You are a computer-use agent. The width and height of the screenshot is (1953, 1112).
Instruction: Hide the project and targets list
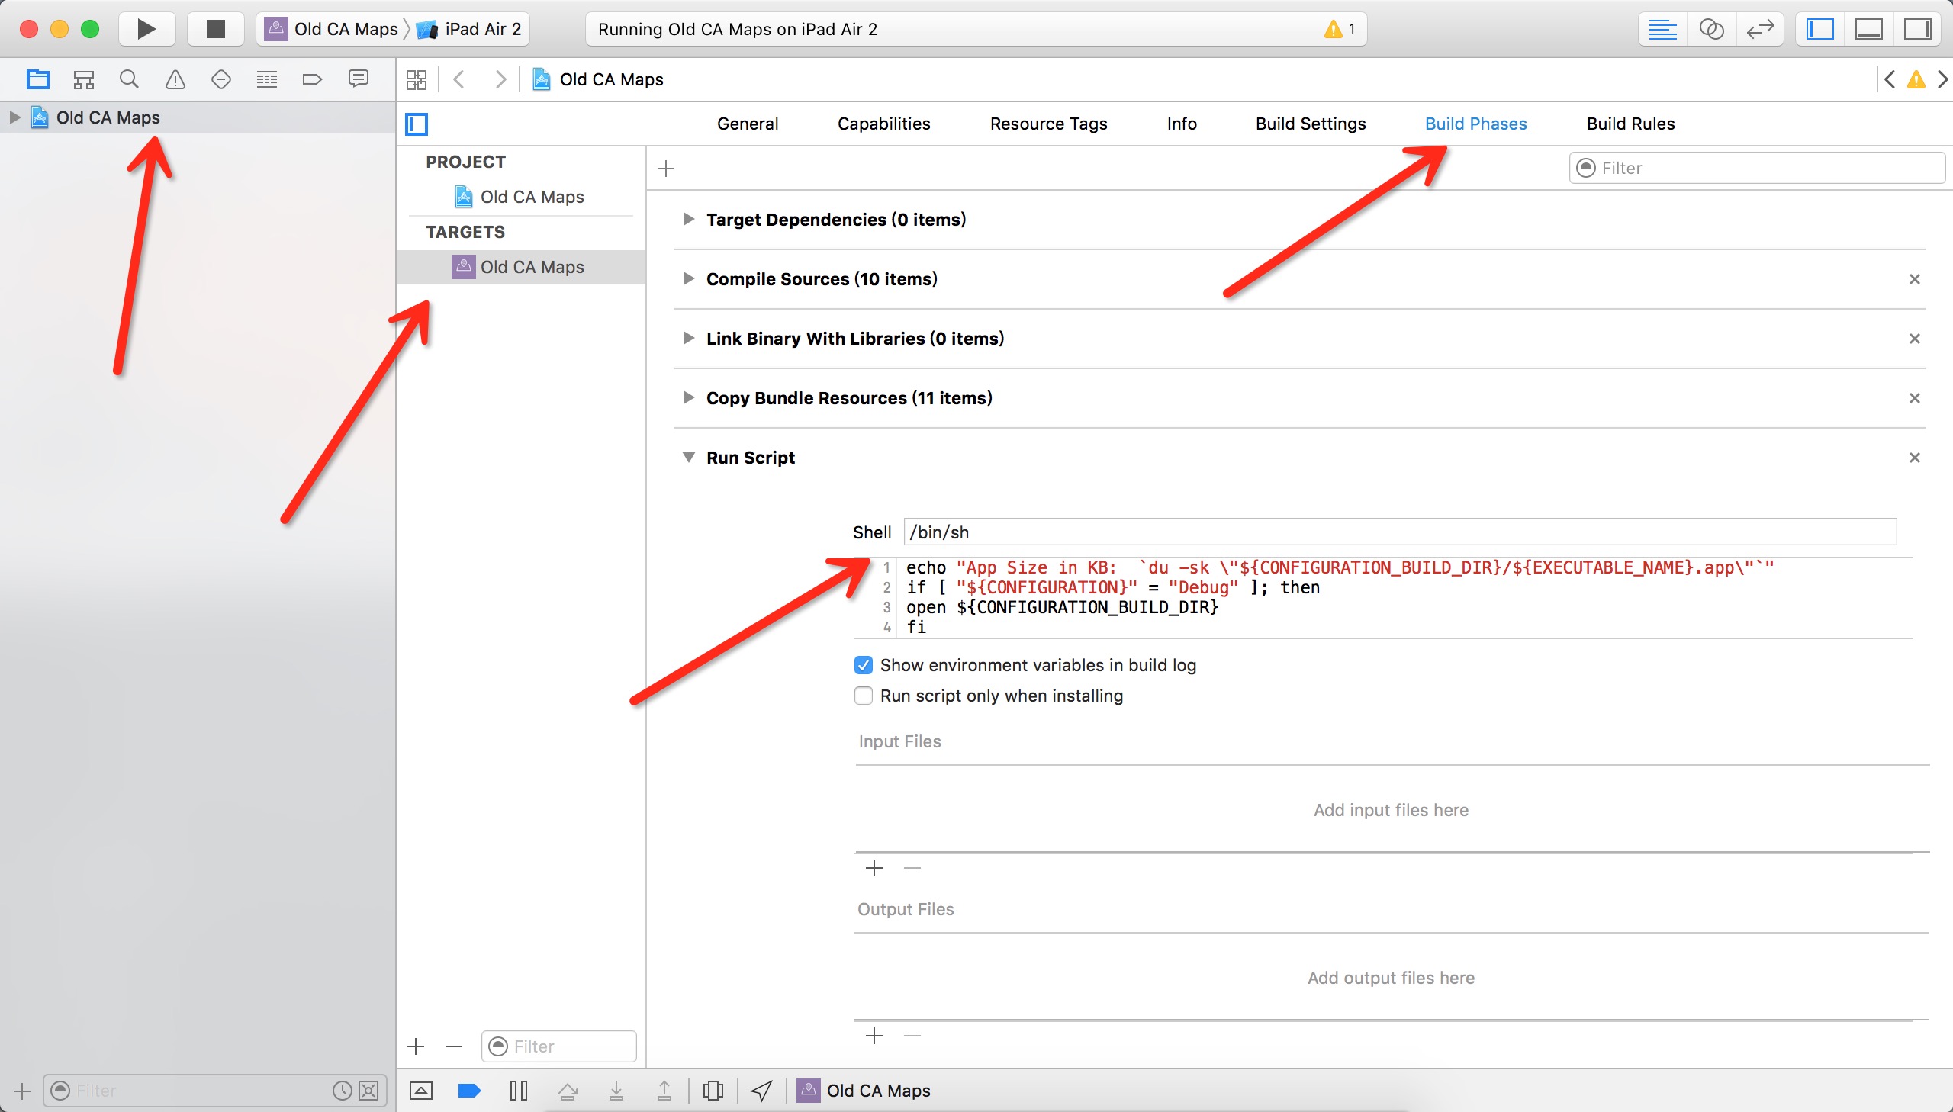click(417, 124)
